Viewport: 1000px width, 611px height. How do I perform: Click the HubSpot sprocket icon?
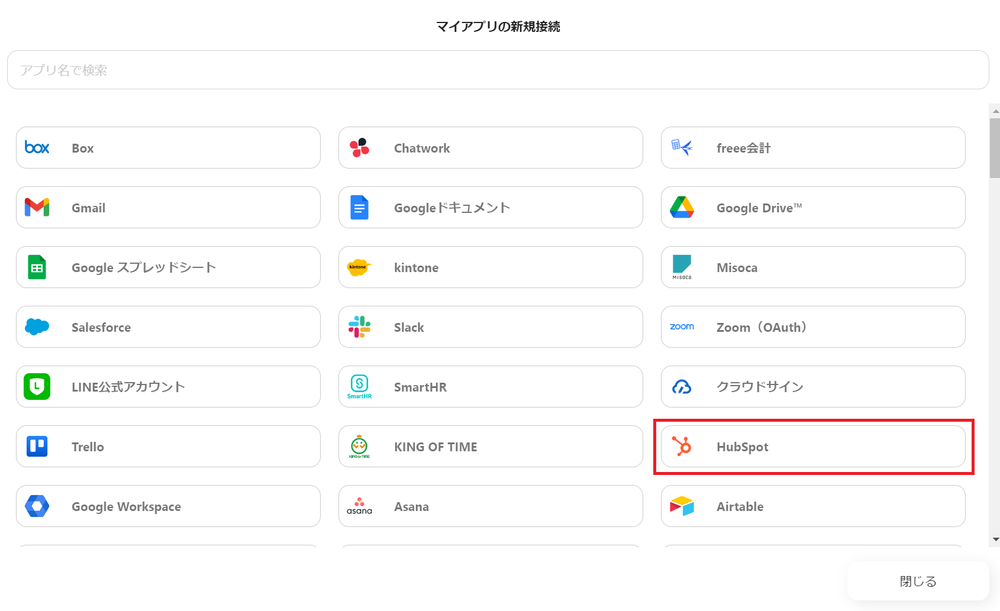(x=682, y=446)
